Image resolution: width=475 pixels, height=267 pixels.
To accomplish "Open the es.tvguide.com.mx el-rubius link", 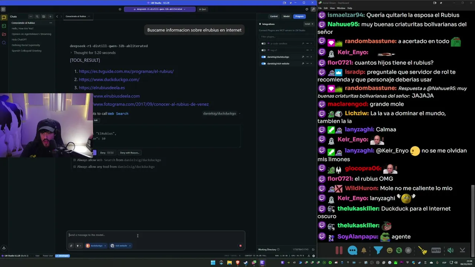I will point(126,71).
